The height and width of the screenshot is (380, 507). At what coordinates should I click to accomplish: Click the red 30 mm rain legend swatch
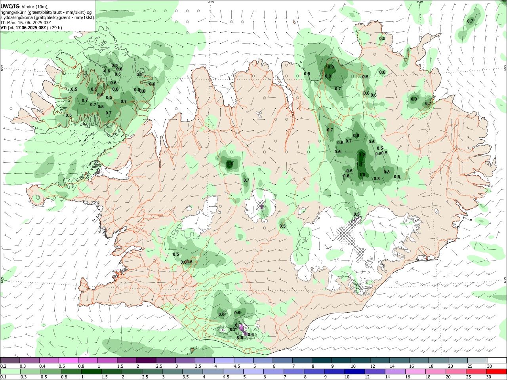pos(497,371)
